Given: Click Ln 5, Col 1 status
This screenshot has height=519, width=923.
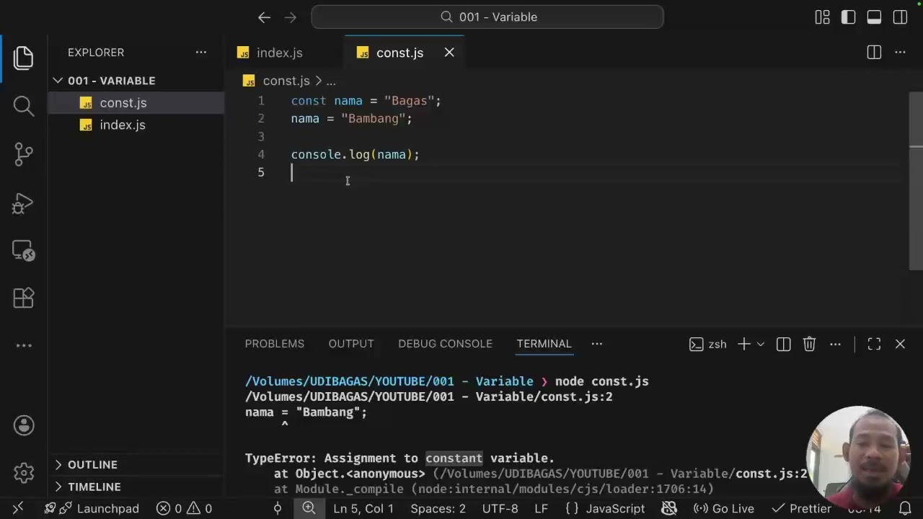Looking at the screenshot, I should pos(363,509).
